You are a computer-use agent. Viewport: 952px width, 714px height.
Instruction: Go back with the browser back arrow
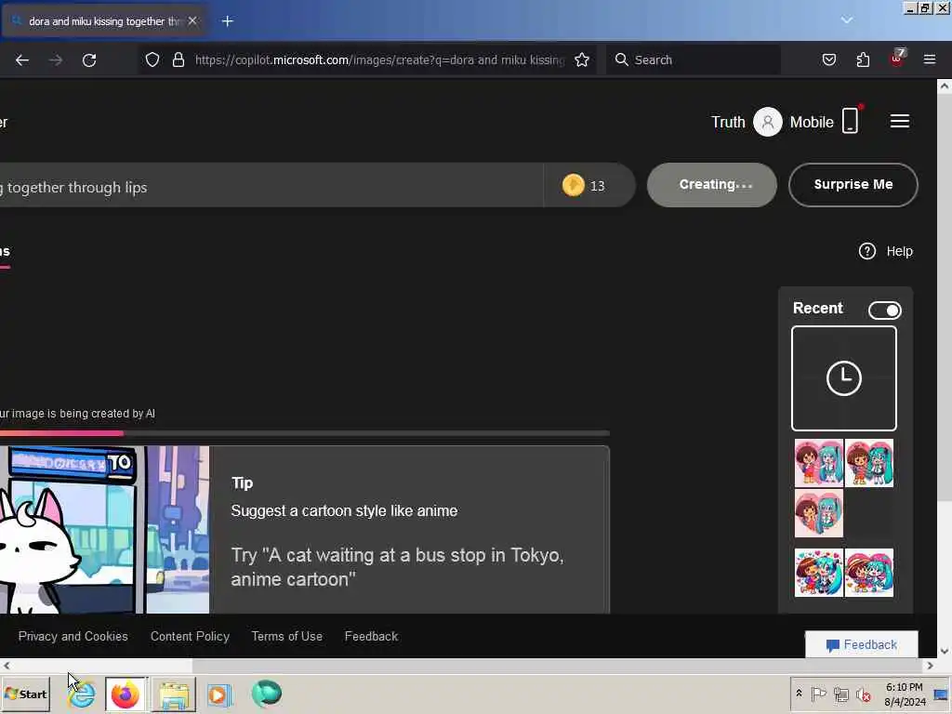pos(22,60)
